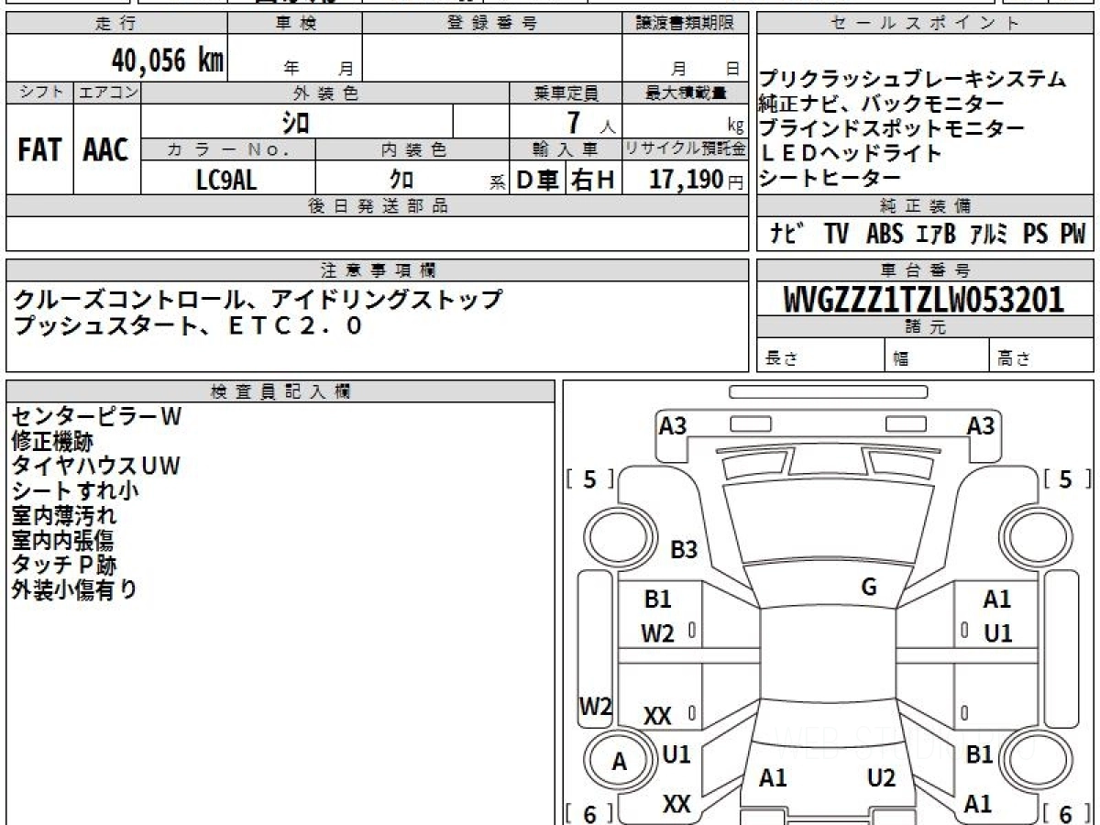
Task: Click the 右H steering position cell
Action: (593, 180)
